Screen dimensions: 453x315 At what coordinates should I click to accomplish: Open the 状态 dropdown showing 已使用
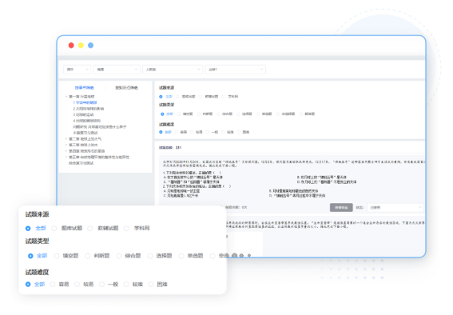click(x=395, y=208)
